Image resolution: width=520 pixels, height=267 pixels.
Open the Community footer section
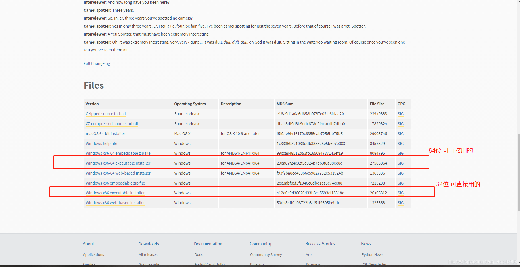pos(260,244)
